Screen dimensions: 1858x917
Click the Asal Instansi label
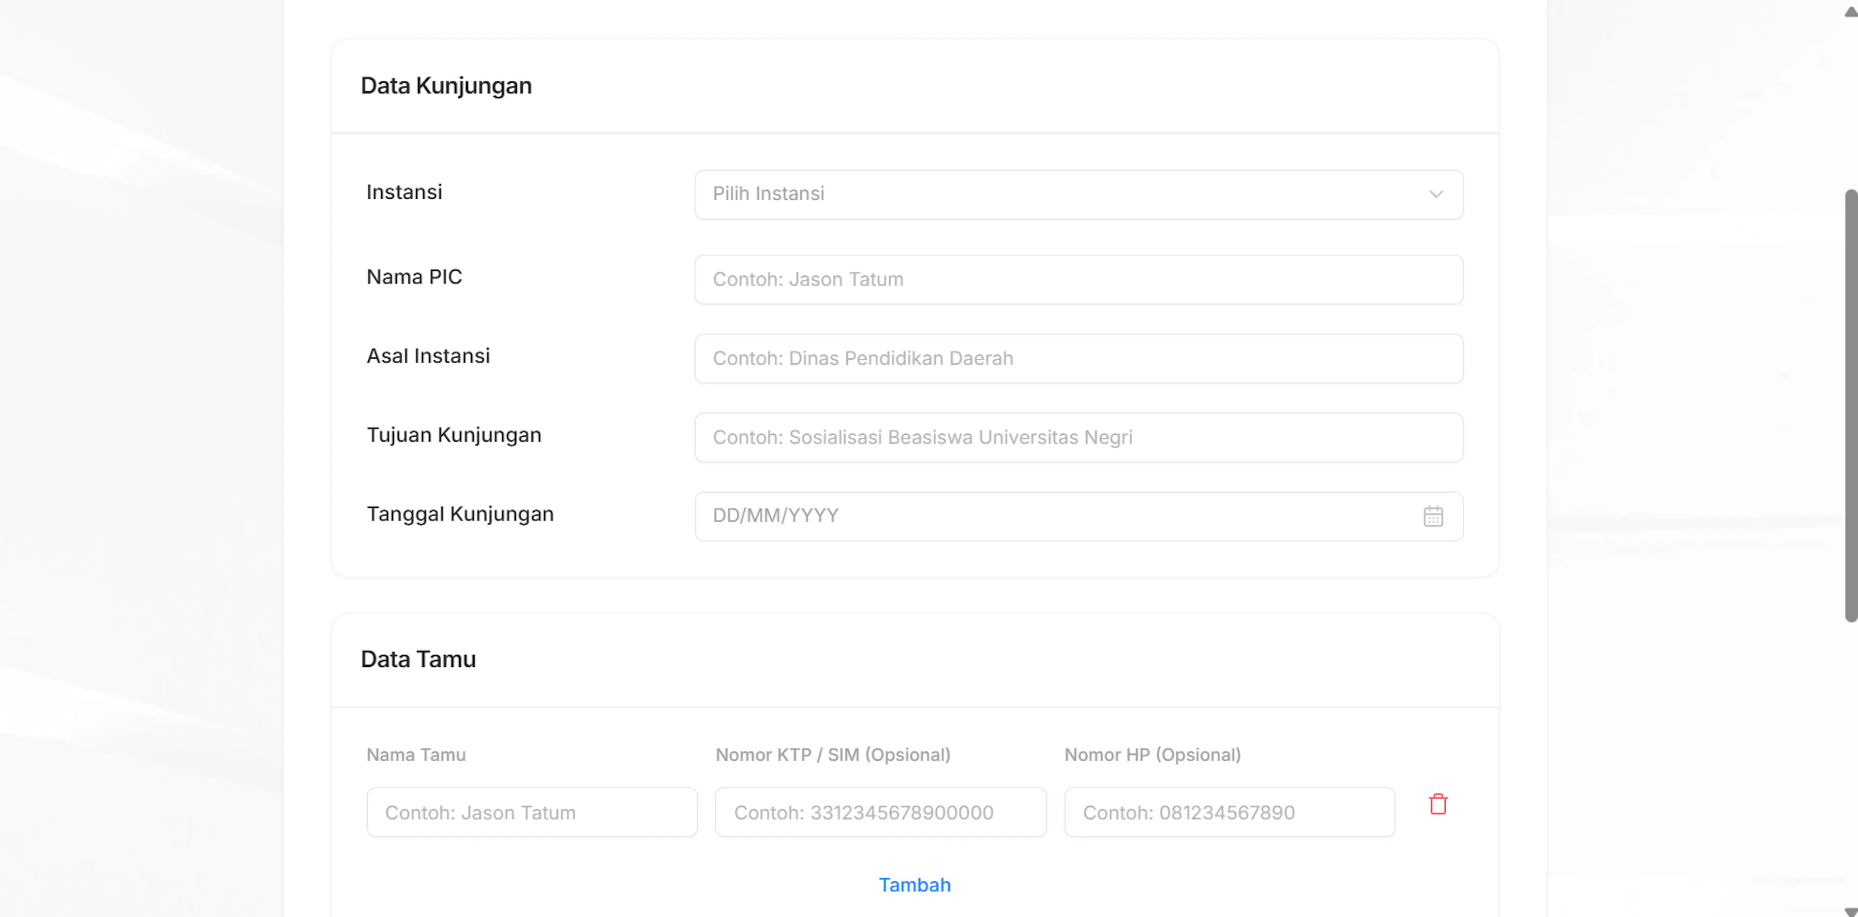pyautogui.click(x=428, y=355)
